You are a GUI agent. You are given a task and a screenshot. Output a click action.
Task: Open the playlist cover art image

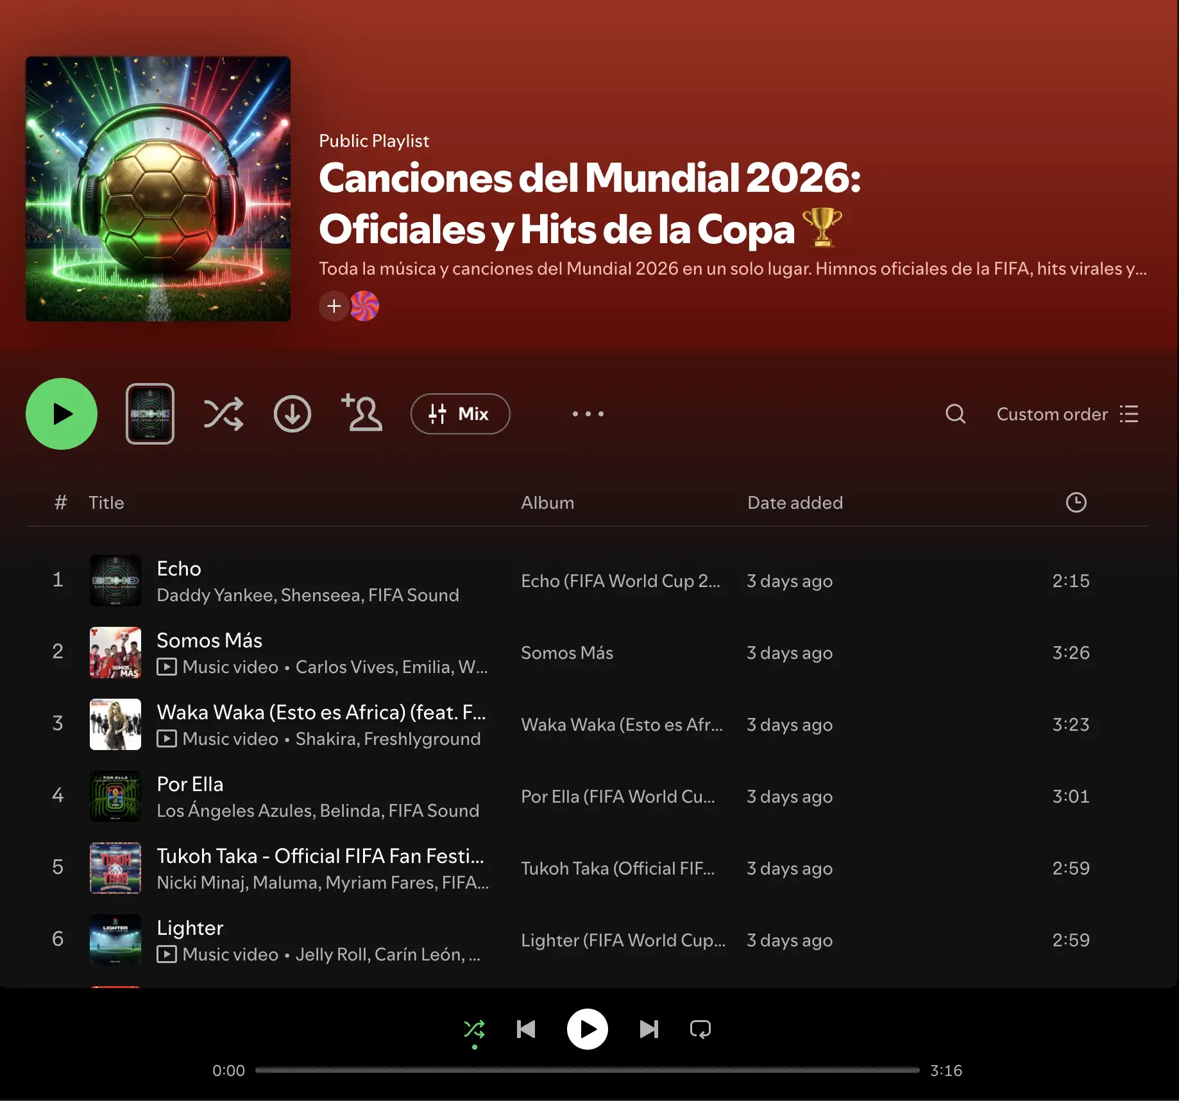point(158,189)
